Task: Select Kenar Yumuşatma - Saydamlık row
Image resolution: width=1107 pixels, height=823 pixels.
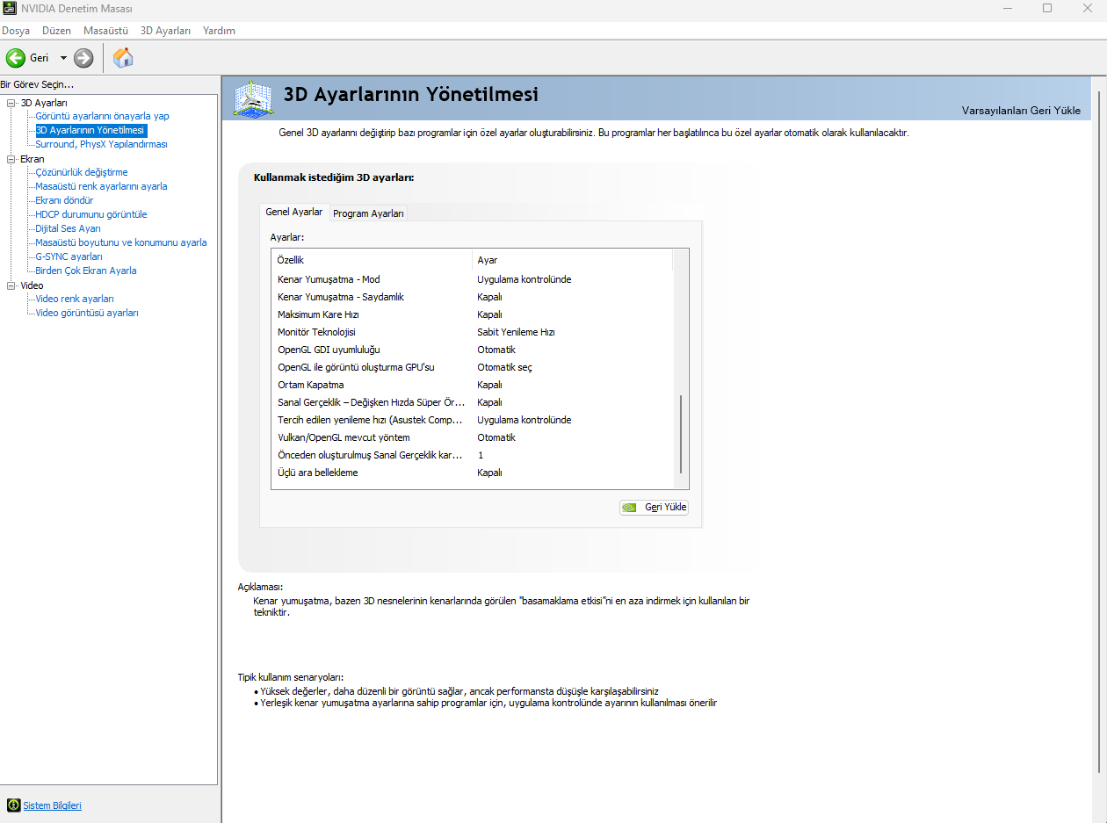Action: tap(472, 297)
